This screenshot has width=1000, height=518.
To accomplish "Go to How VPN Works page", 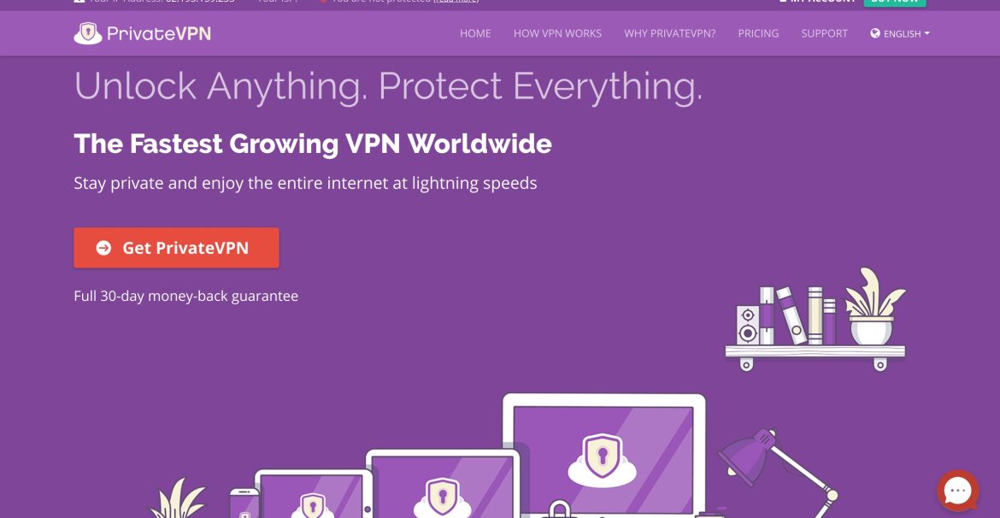I will pyautogui.click(x=557, y=33).
